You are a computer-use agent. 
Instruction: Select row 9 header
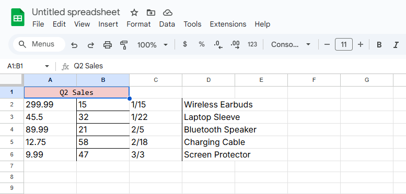pyautogui.click(x=12, y=188)
